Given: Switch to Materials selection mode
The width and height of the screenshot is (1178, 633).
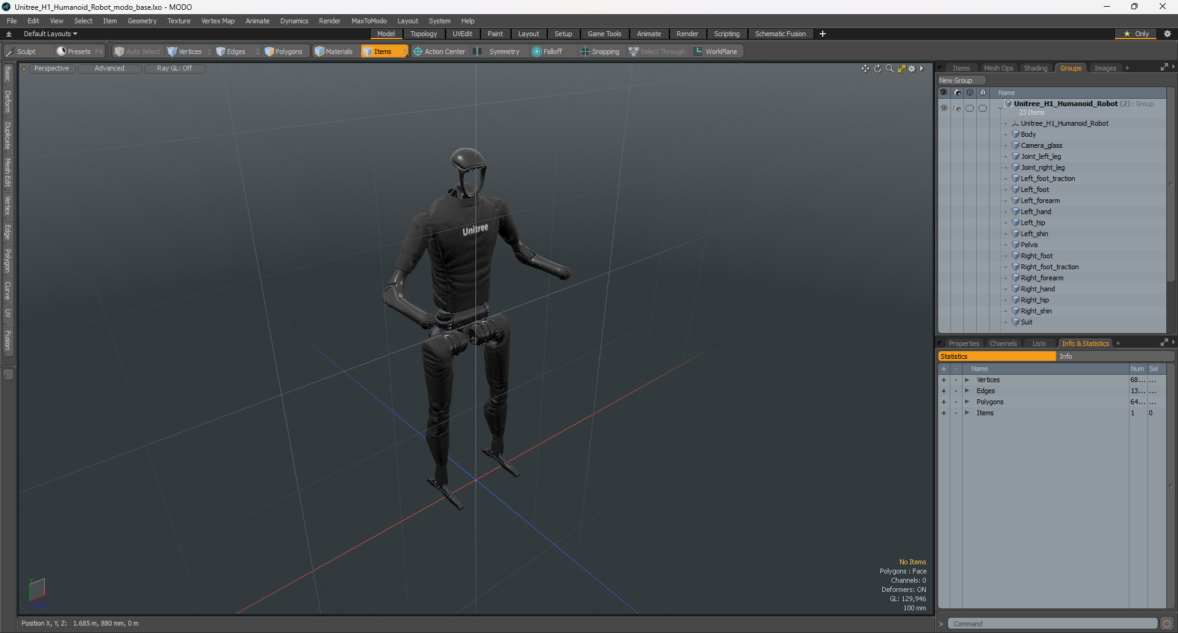Looking at the screenshot, I should [334, 52].
